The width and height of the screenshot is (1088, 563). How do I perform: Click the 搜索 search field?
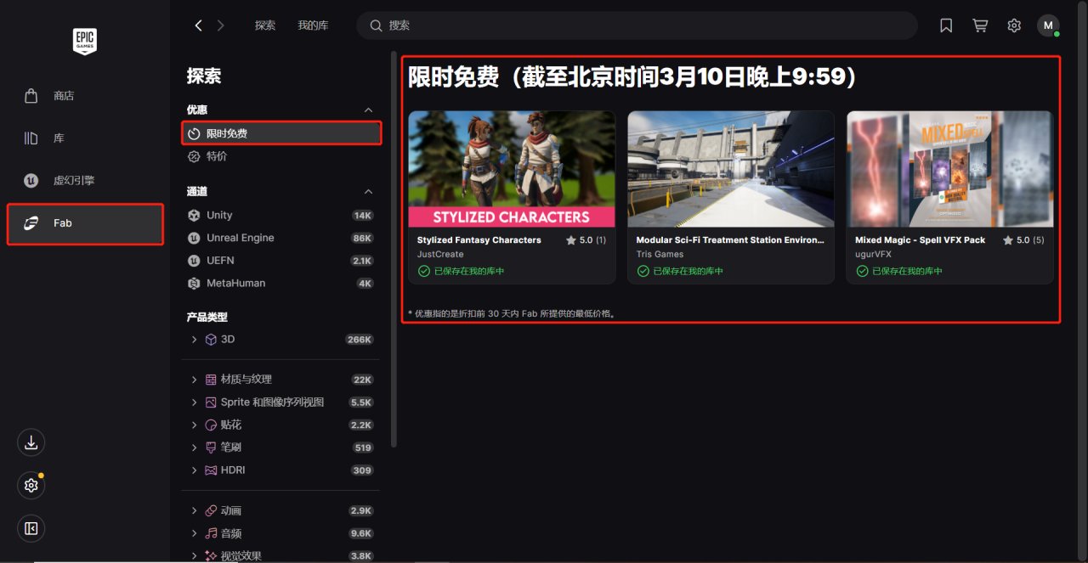point(637,25)
